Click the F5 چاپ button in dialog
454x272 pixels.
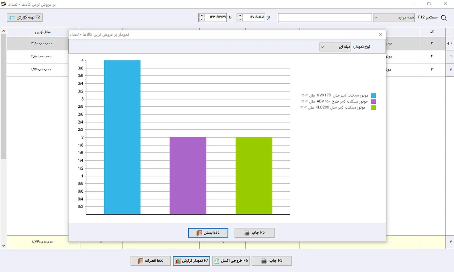[x=255, y=233]
